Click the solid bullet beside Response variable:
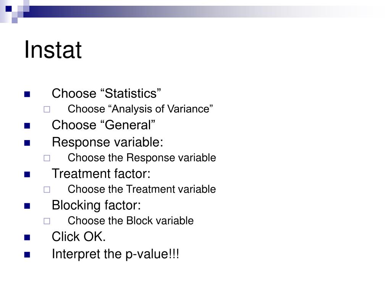The width and height of the screenshot is (391, 293). click(27, 143)
